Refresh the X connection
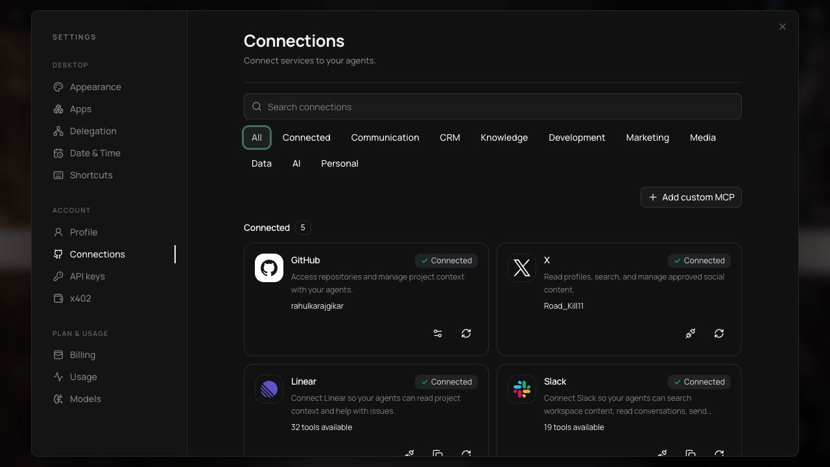The width and height of the screenshot is (830, 467). (x=719, y=333)
